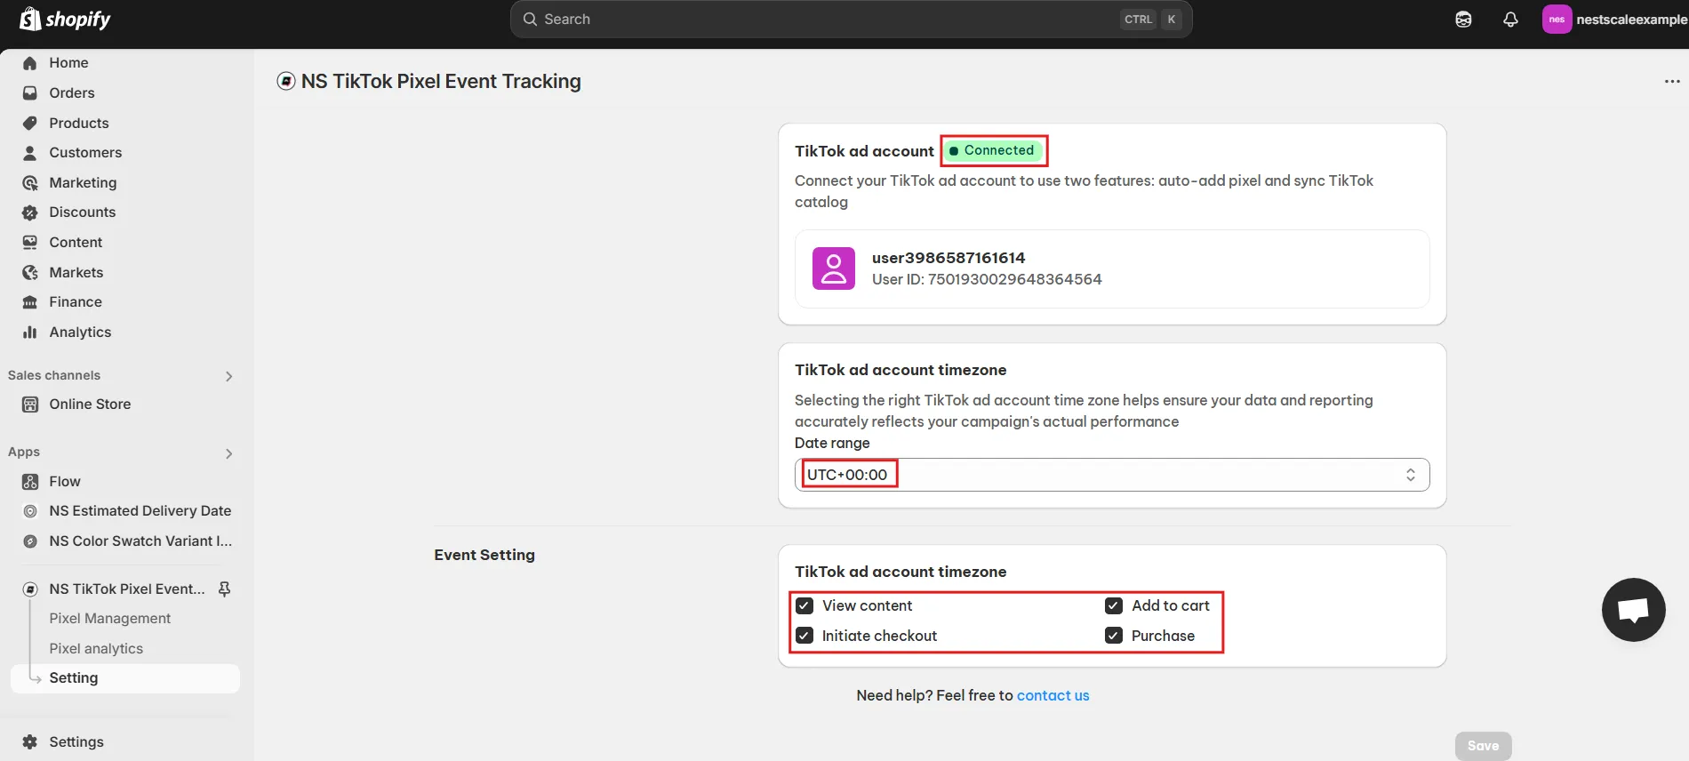
Task: Click the Finance bank icon
Action: (x=30, y=302)
